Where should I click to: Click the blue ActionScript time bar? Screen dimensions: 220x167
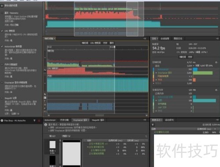[195, 69]
